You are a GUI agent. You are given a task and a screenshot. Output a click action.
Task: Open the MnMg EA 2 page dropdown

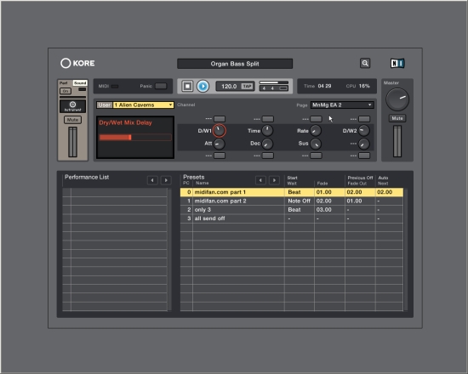pos(342,105)
